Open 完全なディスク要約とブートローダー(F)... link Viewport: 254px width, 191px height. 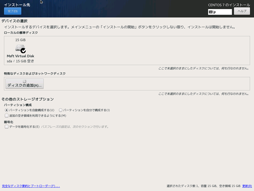[31, 186]
